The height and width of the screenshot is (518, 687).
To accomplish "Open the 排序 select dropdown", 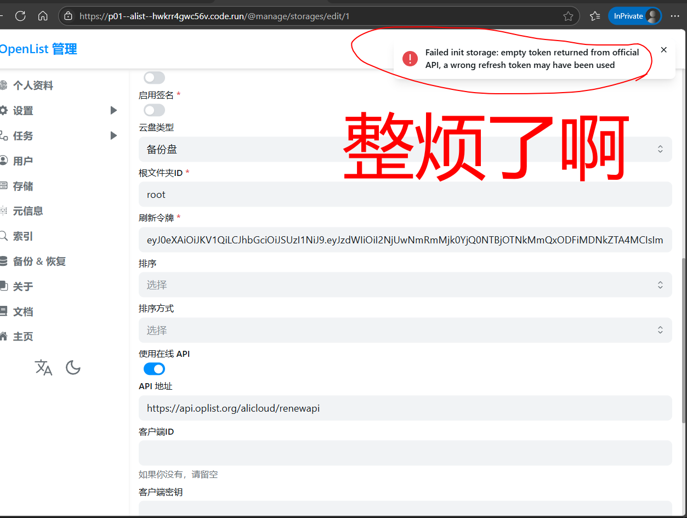I will pos(405,284).
